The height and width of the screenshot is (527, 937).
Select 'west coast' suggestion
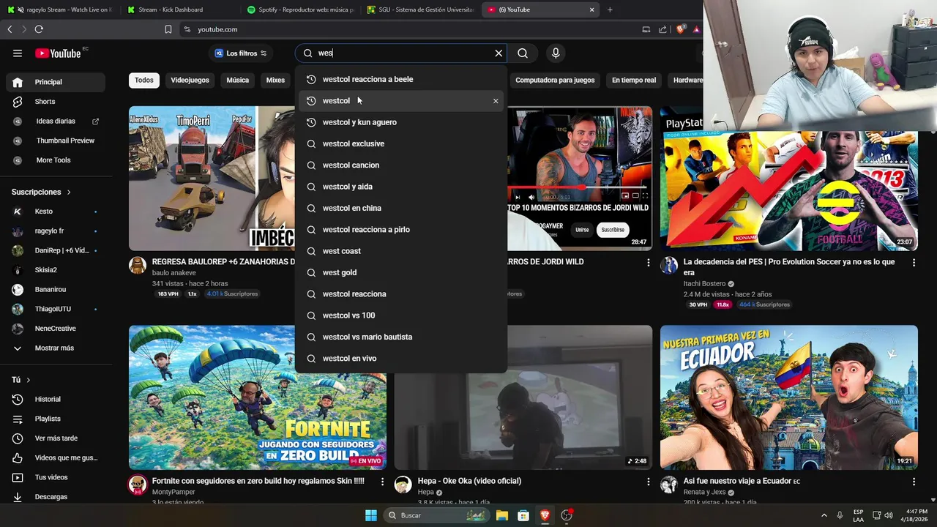tap(401, 251)
